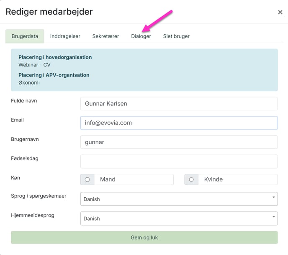Click into the Brugernavn text field

coord(179,142)
